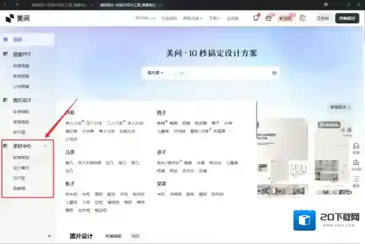Click the browser refresh icon
365x244 pixels.
17,5
